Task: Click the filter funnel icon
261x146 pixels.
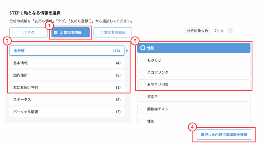Action: [230, 31]
